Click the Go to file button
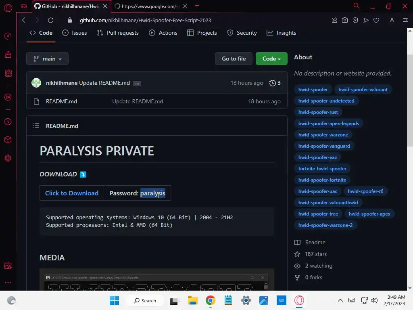Screen dimensions: 413x310 [234, 59]
